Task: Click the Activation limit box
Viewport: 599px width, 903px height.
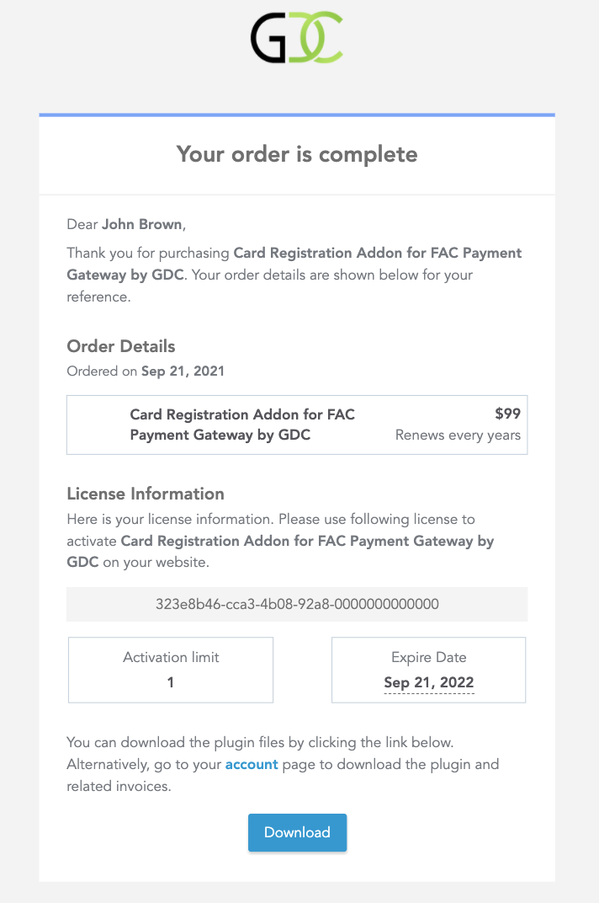Action: 171,670
